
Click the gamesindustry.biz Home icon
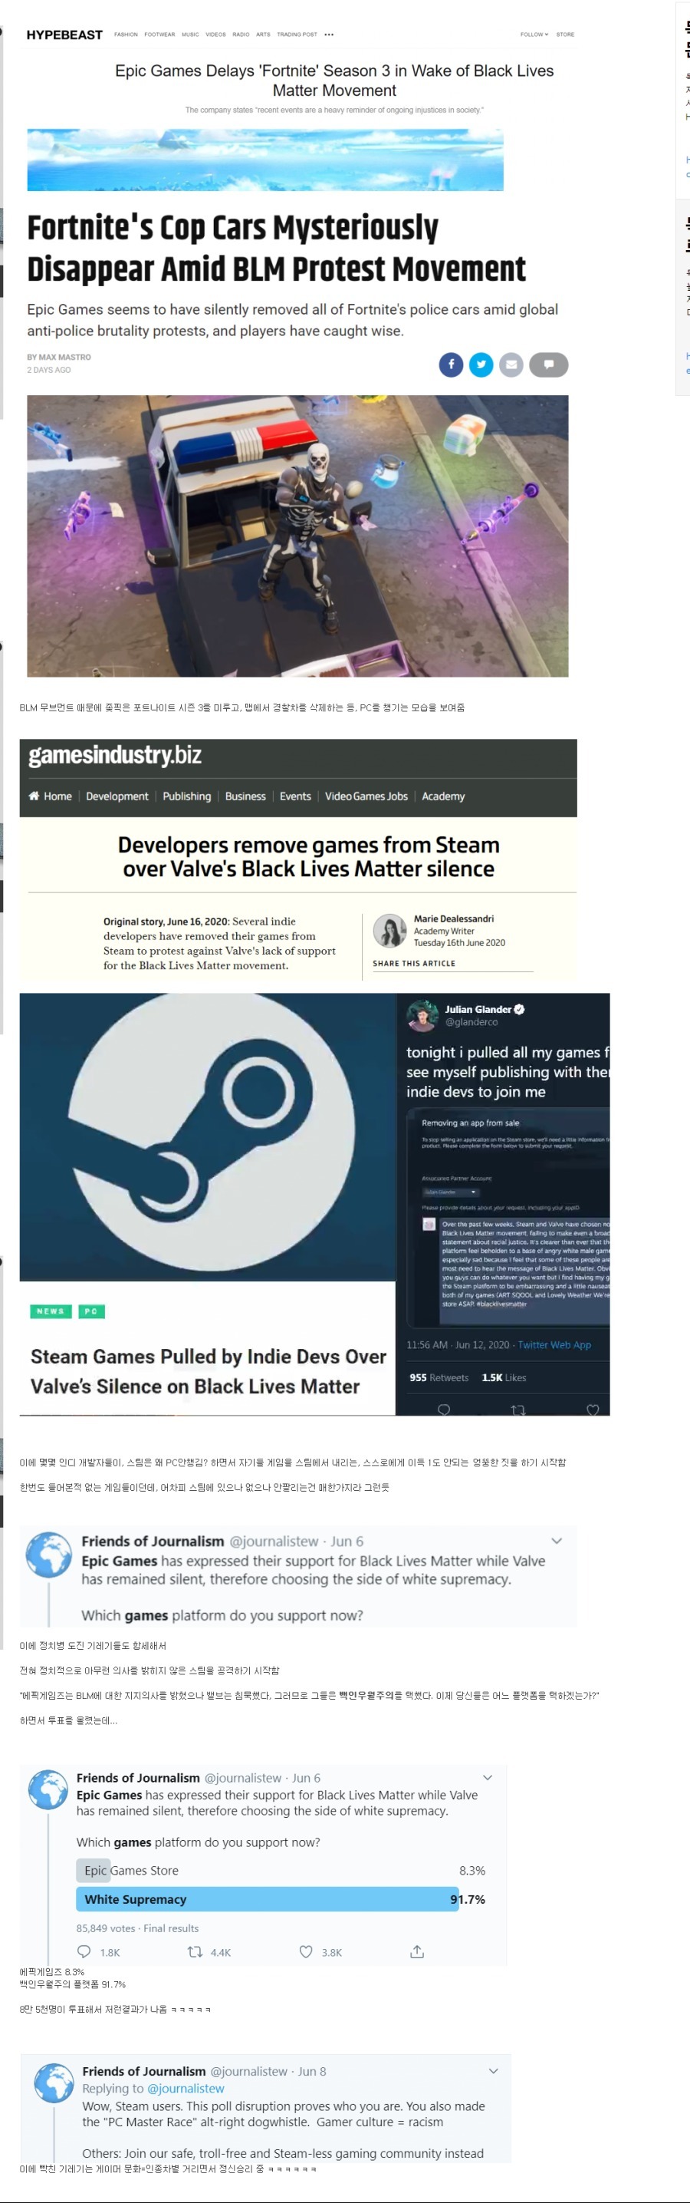[34, 796]
